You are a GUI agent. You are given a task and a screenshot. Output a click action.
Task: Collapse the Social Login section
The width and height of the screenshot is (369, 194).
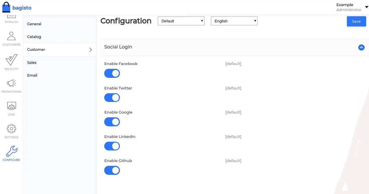(361, 47)
